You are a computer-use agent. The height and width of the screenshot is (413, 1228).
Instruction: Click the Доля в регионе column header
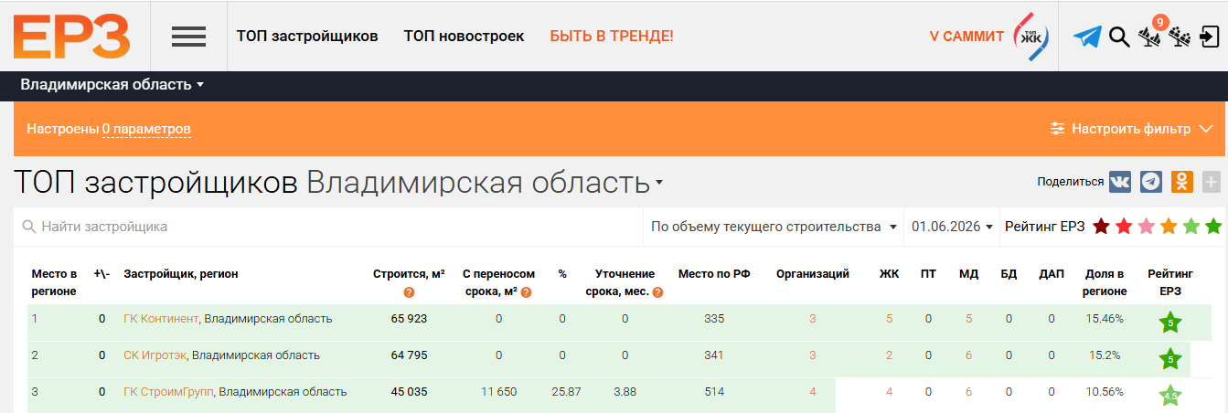pyautogui.click(x=1105, y=282)
